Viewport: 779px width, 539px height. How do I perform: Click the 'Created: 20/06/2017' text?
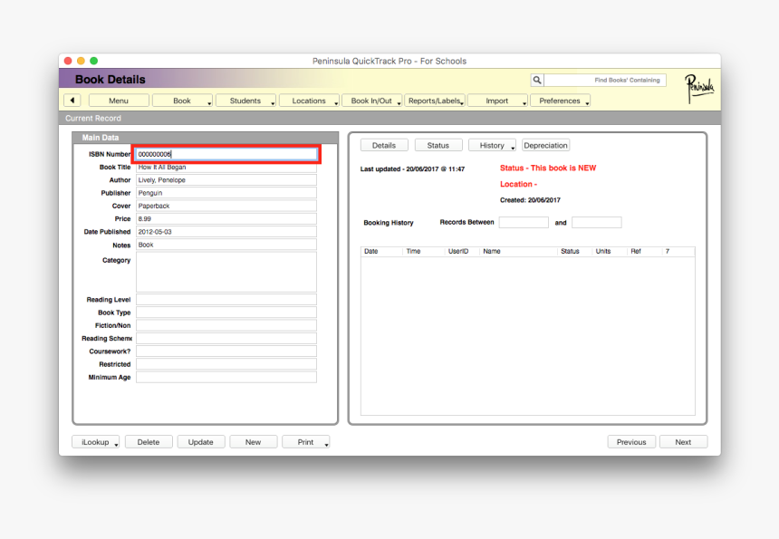tap(530, 200)
